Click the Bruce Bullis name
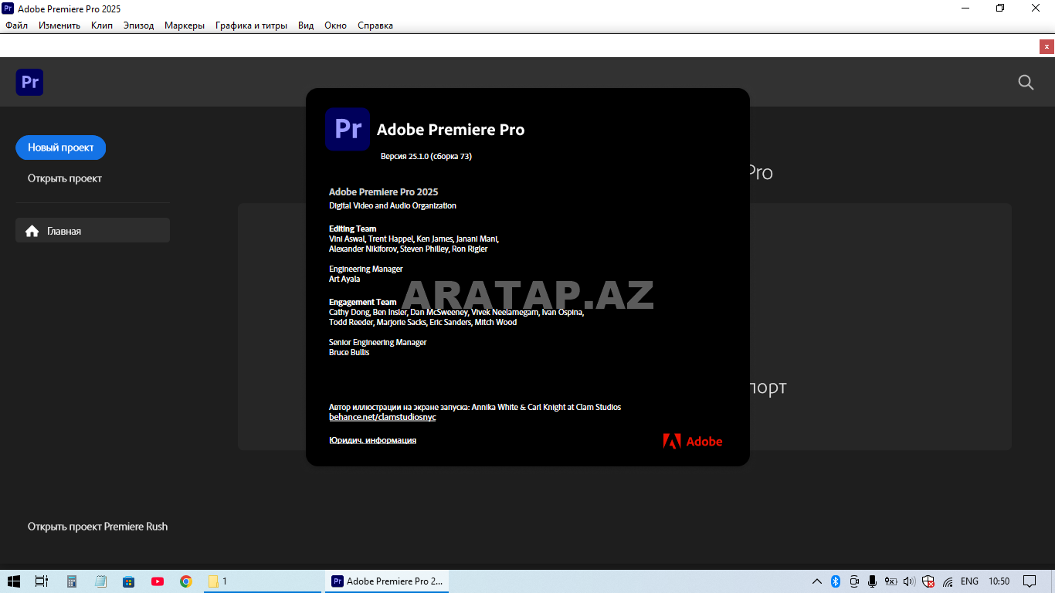The image size is (1055, 593). coord(349,352)
